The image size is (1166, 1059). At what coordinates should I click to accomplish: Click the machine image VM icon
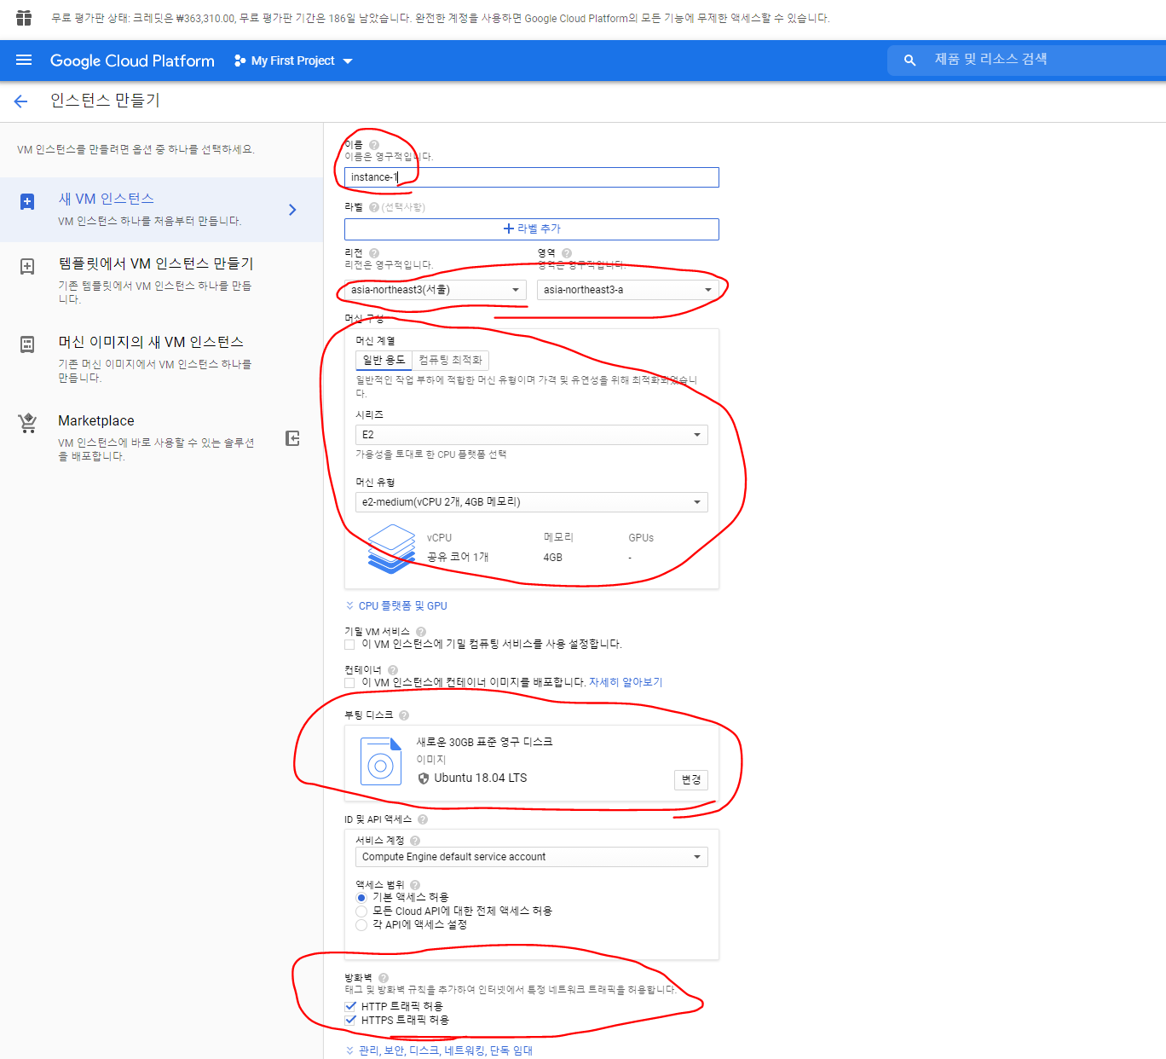pos(27,344)
